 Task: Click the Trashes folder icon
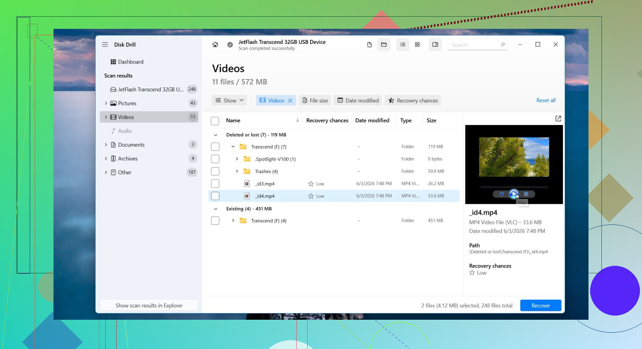click(247, 171)
